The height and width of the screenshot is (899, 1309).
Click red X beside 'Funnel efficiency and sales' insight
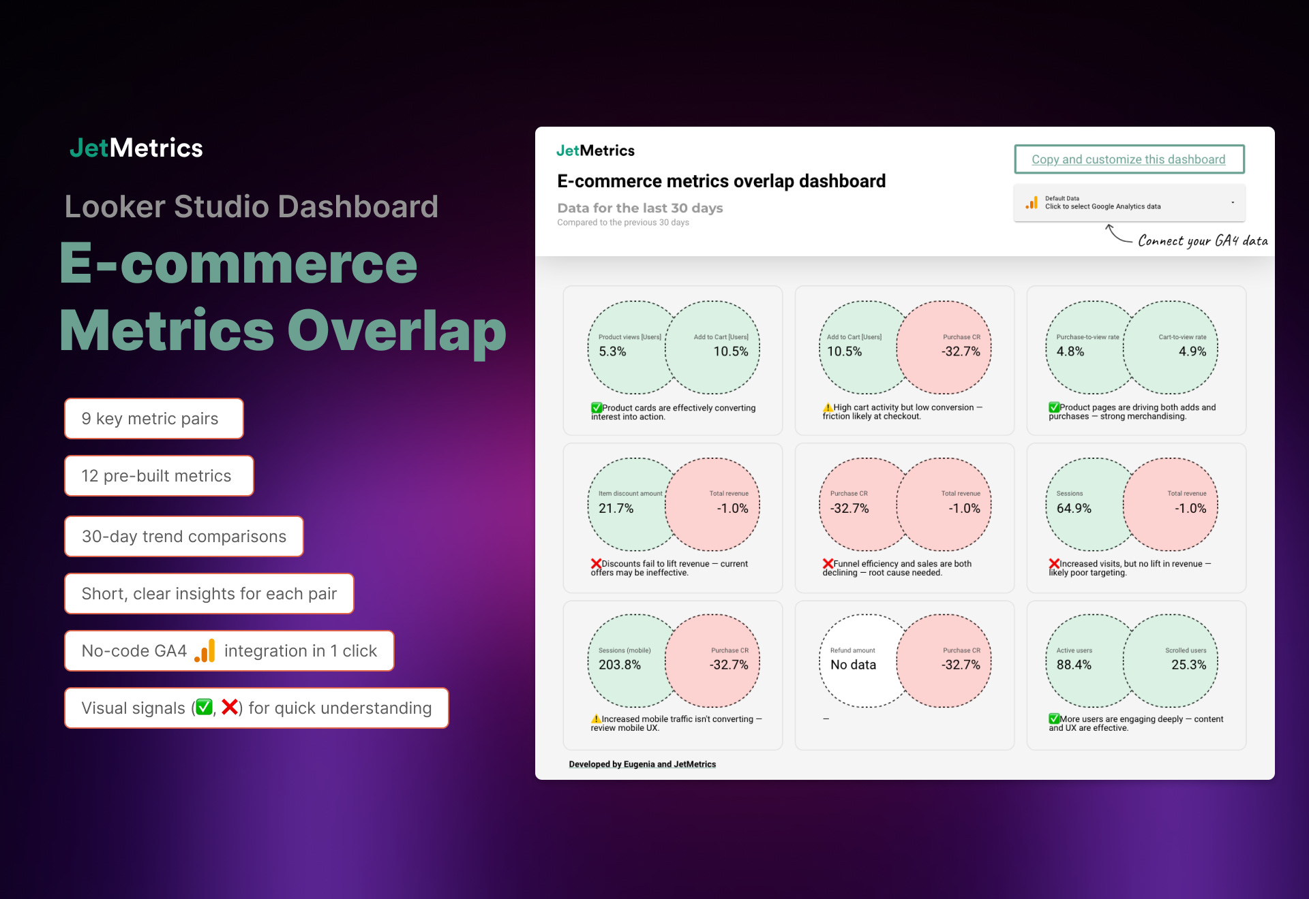[x=828, y=563]
